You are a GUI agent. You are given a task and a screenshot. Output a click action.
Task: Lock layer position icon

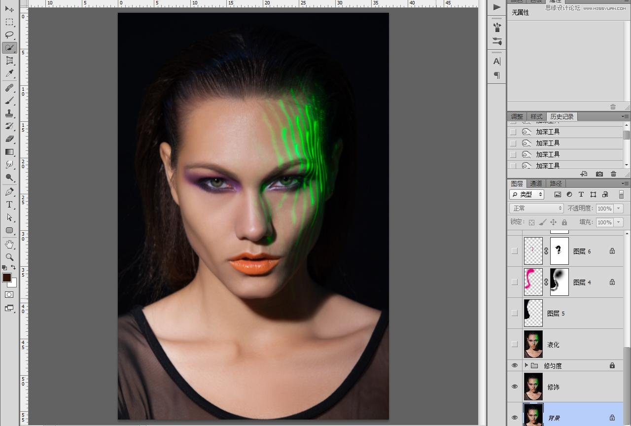coord(553,222)
